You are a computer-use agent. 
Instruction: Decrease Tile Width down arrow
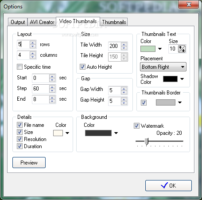124,48
